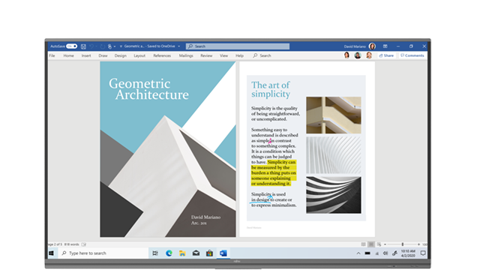
Task: Open the Task View taskbar icon
Action: point(155,253)
